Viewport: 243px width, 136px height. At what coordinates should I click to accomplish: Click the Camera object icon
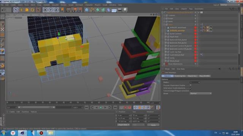(x=120, y=10)
